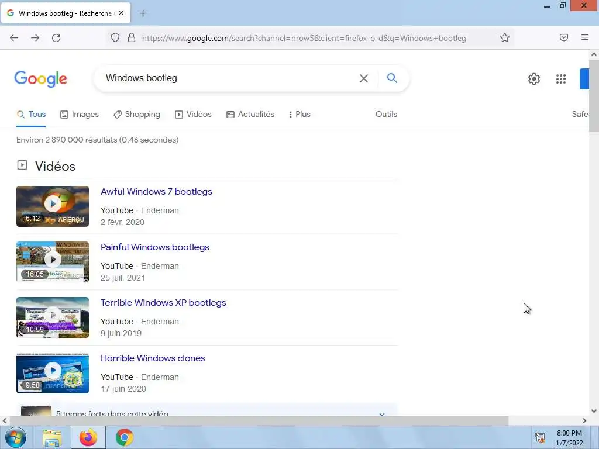The width and height of the screenshot is (599, 449).
Task: Launch Chrome from the taskbar
Action: 124,437
